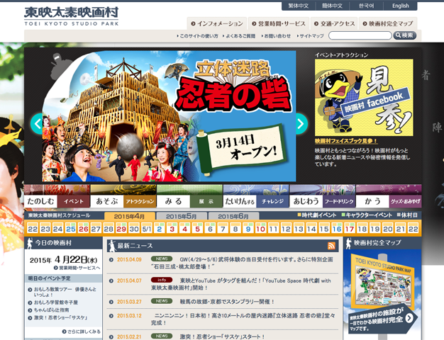Click the 検索 search button
Viewport: 444px width, 340px height.
[405, 35]
